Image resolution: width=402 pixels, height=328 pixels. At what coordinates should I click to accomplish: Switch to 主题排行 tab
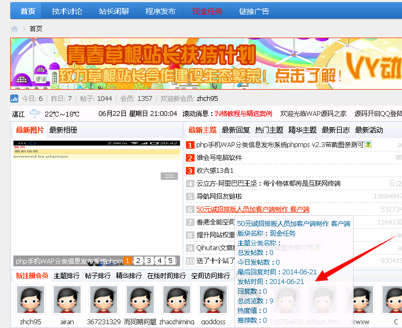67,276
